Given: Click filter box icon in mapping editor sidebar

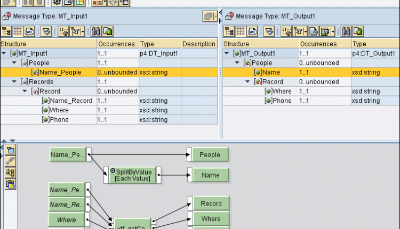Looking at the screenshot, I should point(11,150).
